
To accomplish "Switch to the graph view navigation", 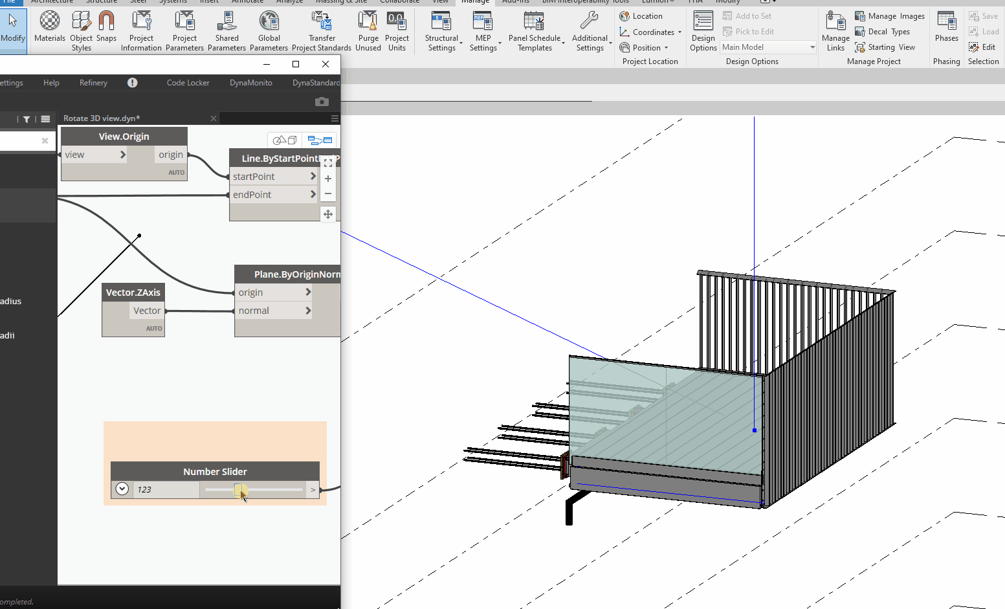I will click(320, 140).
